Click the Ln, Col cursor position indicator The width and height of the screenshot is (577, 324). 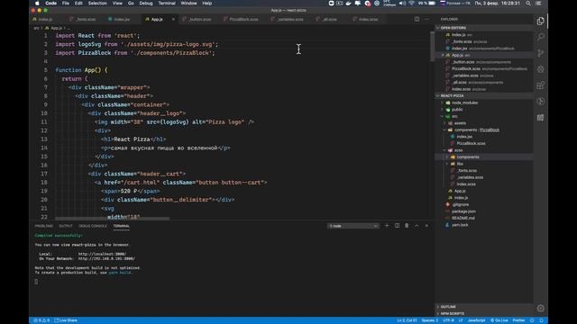pos(407,320)
